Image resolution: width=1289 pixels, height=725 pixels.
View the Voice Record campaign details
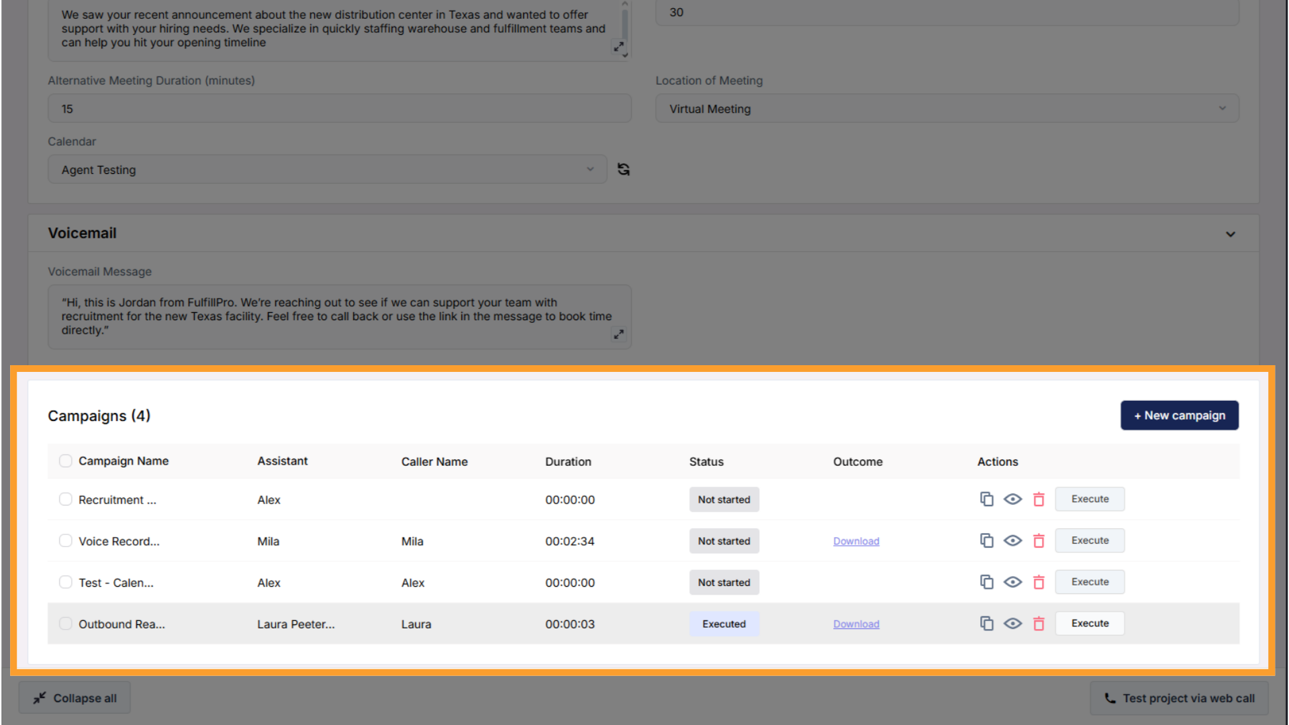pos(1012,540)
